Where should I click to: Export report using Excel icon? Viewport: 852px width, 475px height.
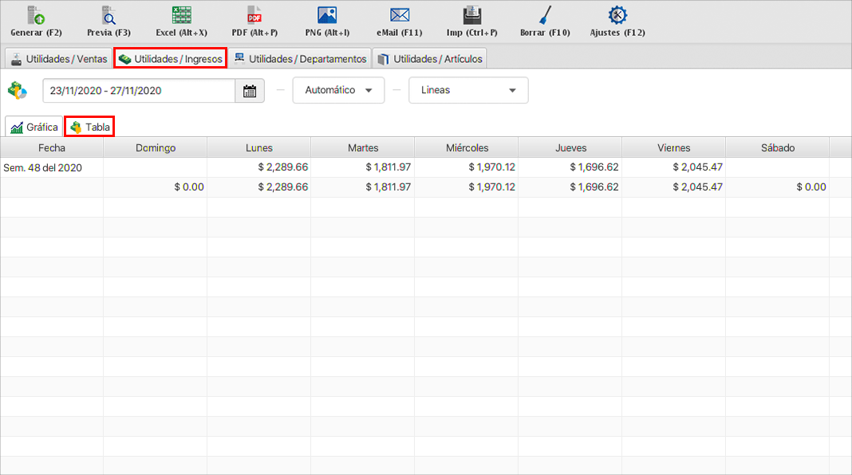(x=181, y=16)
